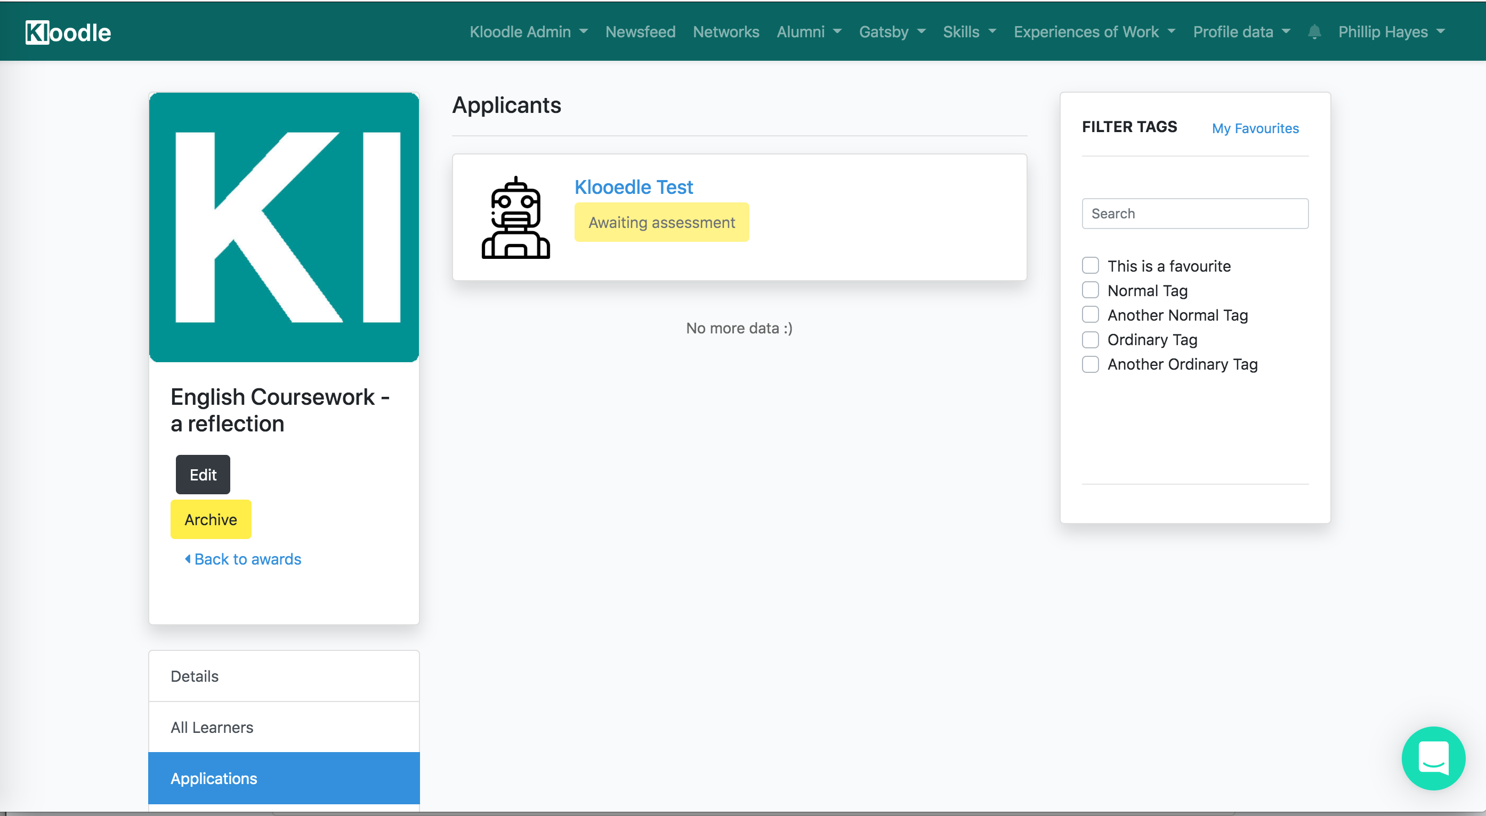This screenshot has width=1486, height=816.
Task: Open the Phillip Hayes user menu
Action: 1392,32
